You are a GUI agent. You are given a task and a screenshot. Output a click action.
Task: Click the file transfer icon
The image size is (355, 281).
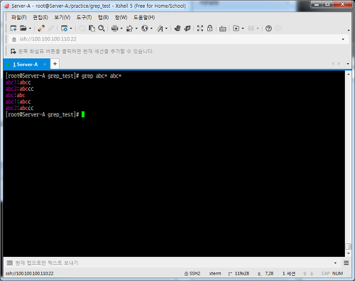click(x=129, y=28)
